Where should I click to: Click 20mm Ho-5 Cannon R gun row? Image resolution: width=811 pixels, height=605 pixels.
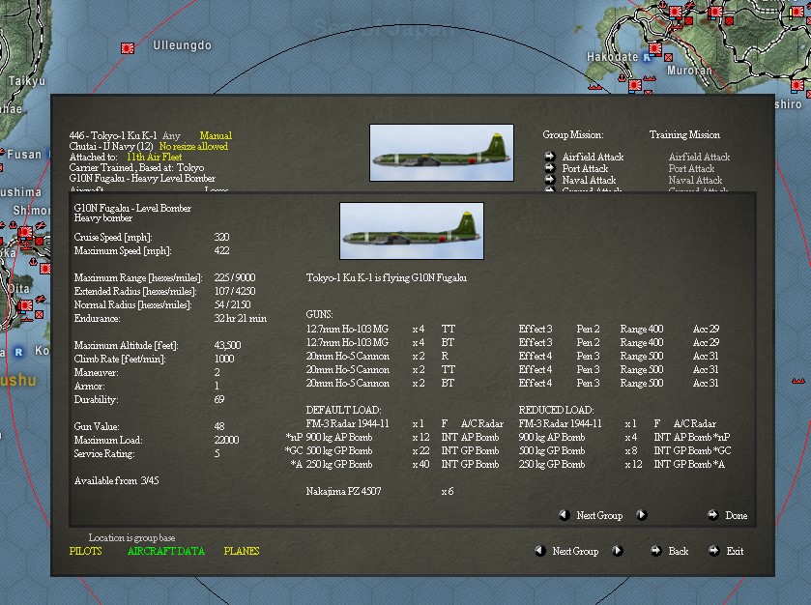pyautogui.click(x=512, y=357)
